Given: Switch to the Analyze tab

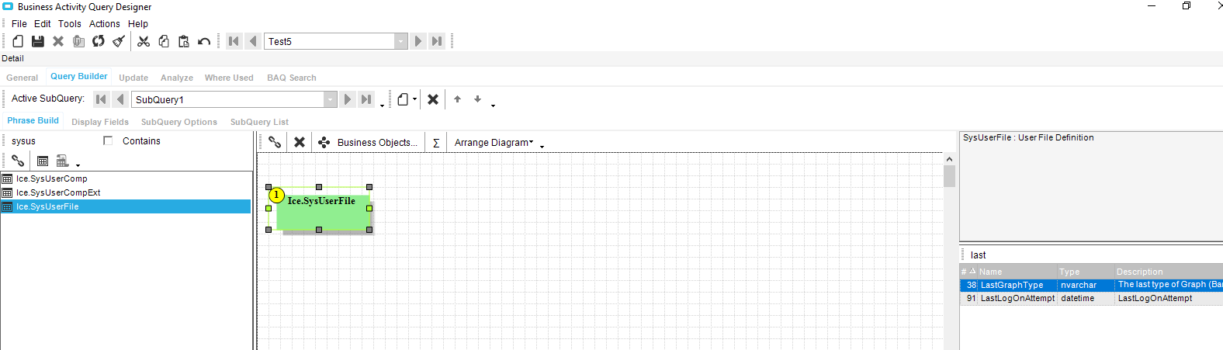Looking at the screenshot, I should click(177, 78).
